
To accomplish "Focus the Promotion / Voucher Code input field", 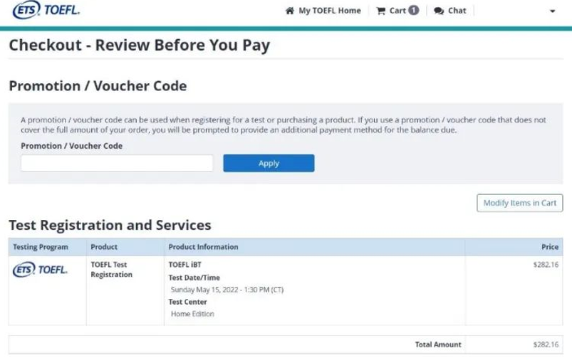I will click(117, 163).
